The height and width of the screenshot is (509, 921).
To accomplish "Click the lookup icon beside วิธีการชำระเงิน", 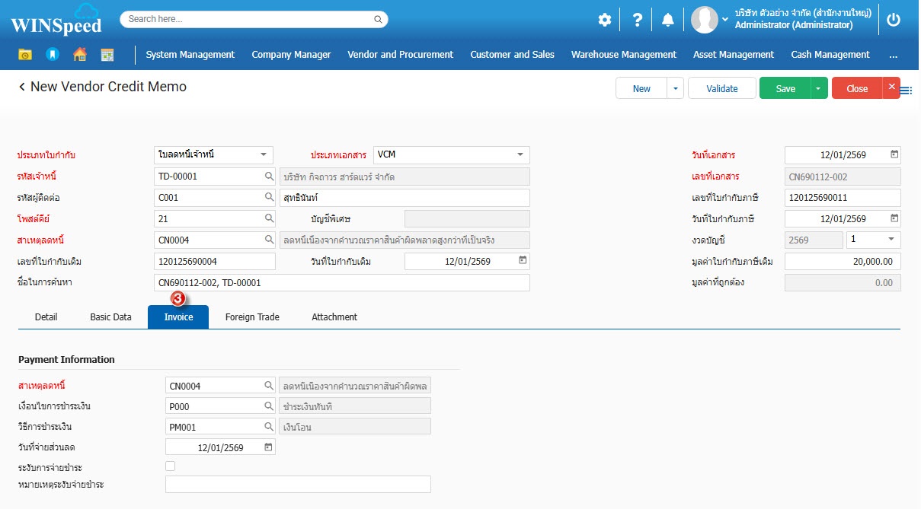I will (x=268, y=427).
